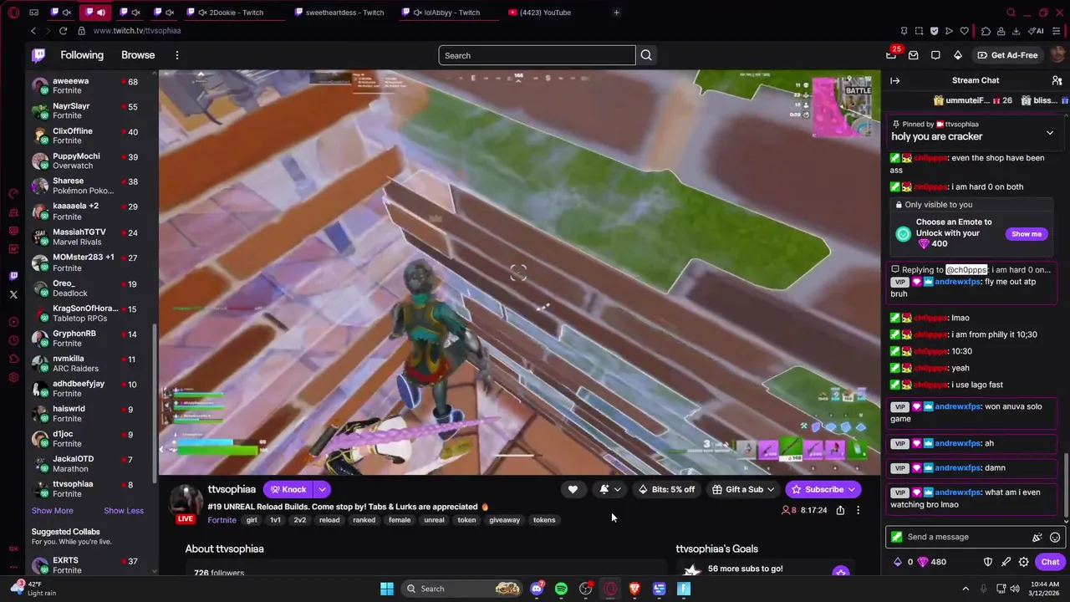This screenshot has width=1070, height=602.
Task: Open the Knock dropdown arrow
Action: (322, 489)
